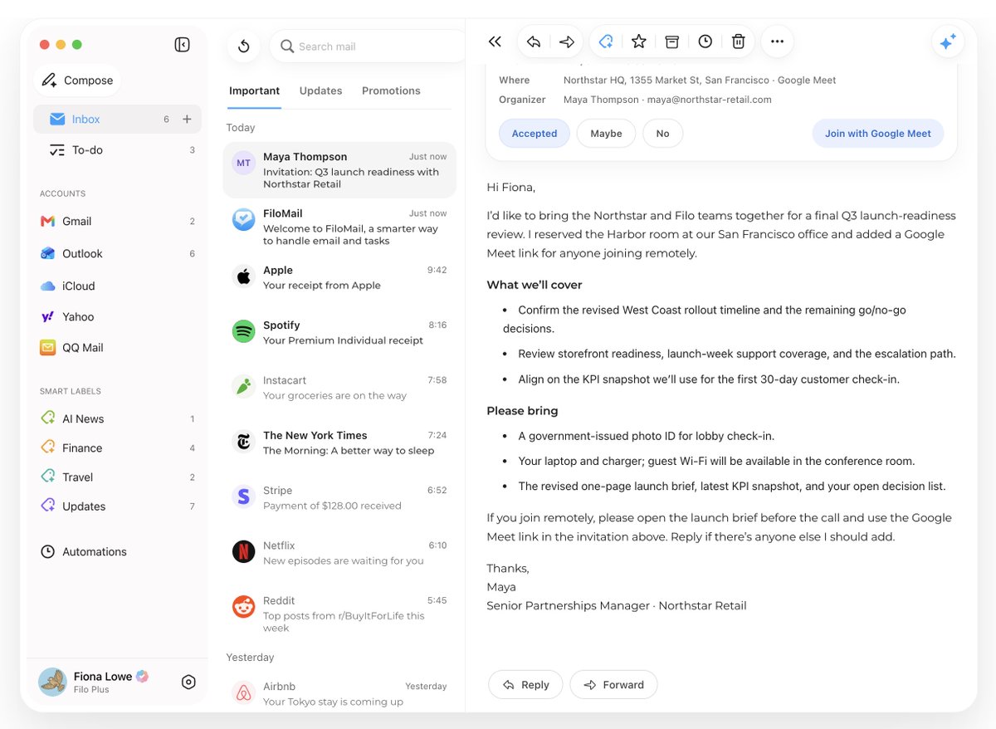The height and width of the screenshot is (729, 996).
Task: Switch to the Important tab
Action: coord(254,91)
